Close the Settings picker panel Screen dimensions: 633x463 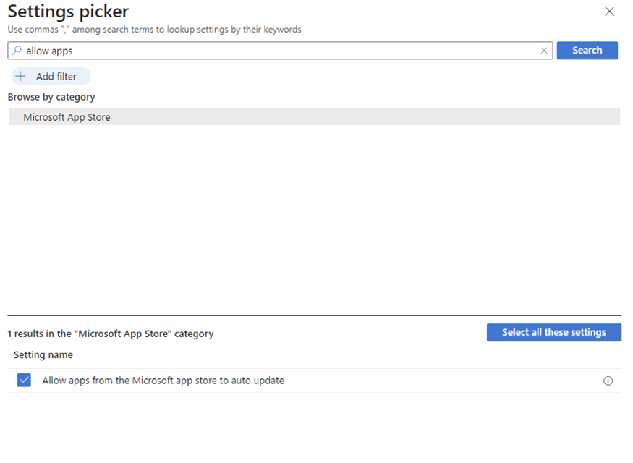(x=609, y=12)
